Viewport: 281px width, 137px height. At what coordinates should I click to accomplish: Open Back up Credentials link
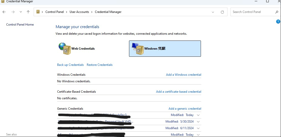[70, 65]
